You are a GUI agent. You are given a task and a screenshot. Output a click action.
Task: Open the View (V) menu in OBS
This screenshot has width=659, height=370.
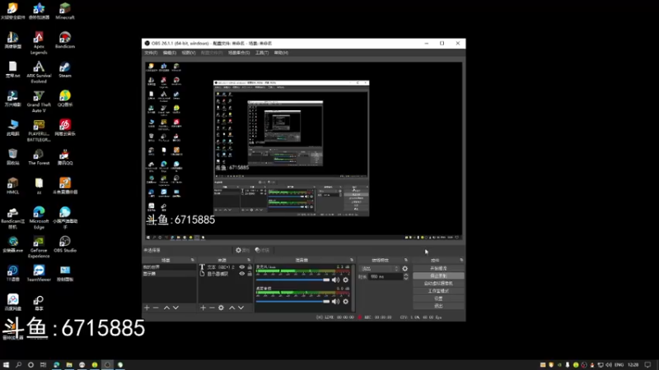pos(189,53)
